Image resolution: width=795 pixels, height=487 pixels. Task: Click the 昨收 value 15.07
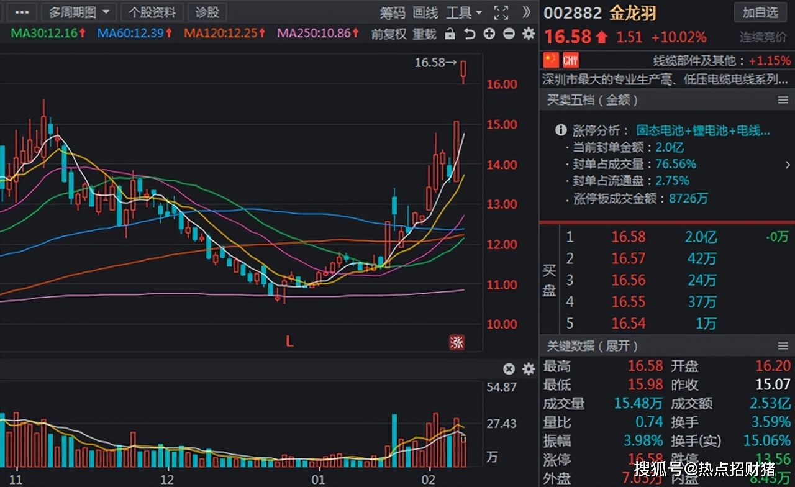[773, 385]
